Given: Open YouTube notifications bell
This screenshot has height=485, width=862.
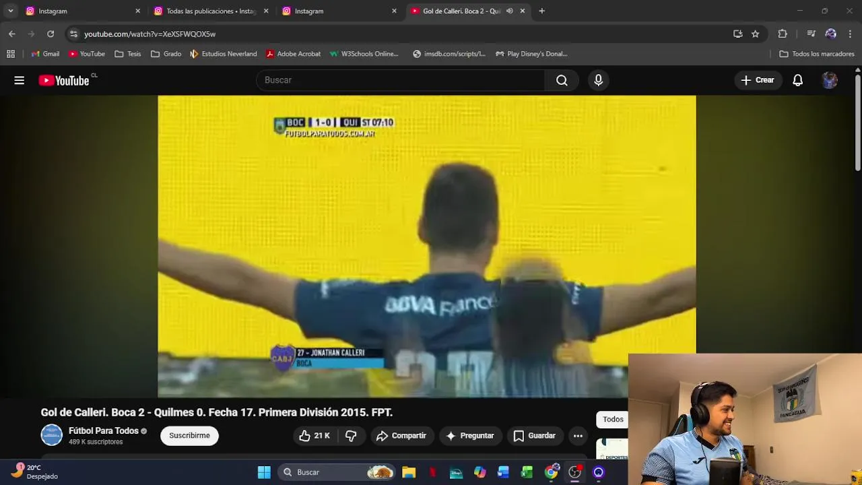Looking at the screenshot, I should coord(797,80).
